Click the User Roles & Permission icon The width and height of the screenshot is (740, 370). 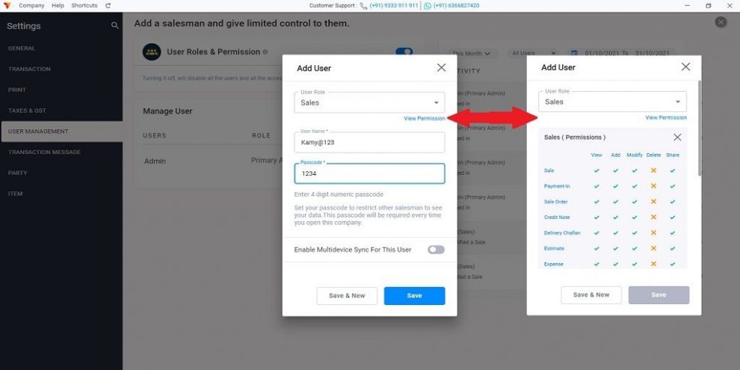[152, 52]
